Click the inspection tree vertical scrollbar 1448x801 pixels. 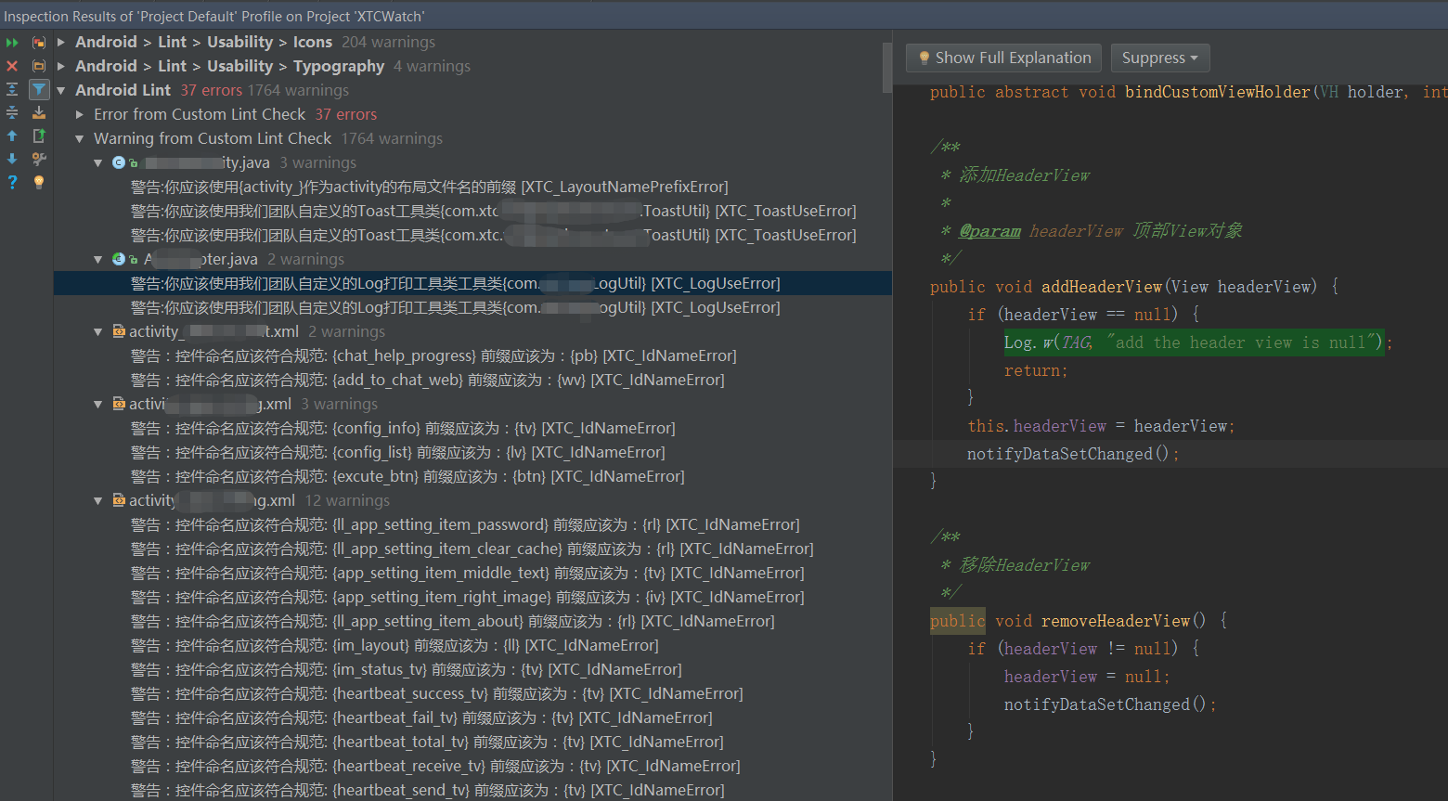[x=887, y=67]
